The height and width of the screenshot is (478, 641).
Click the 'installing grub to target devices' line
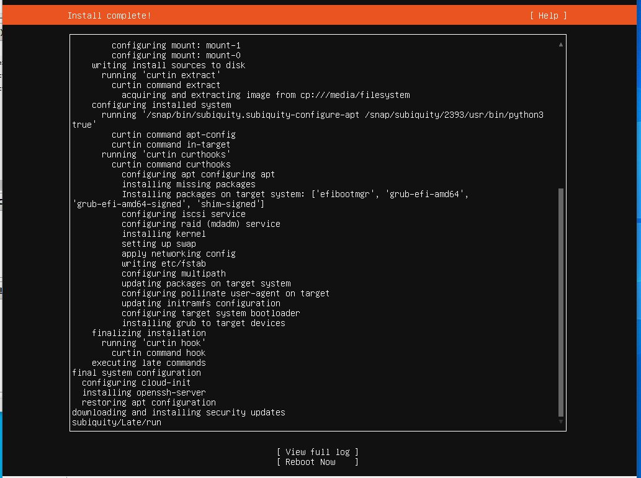pos(204,323)
